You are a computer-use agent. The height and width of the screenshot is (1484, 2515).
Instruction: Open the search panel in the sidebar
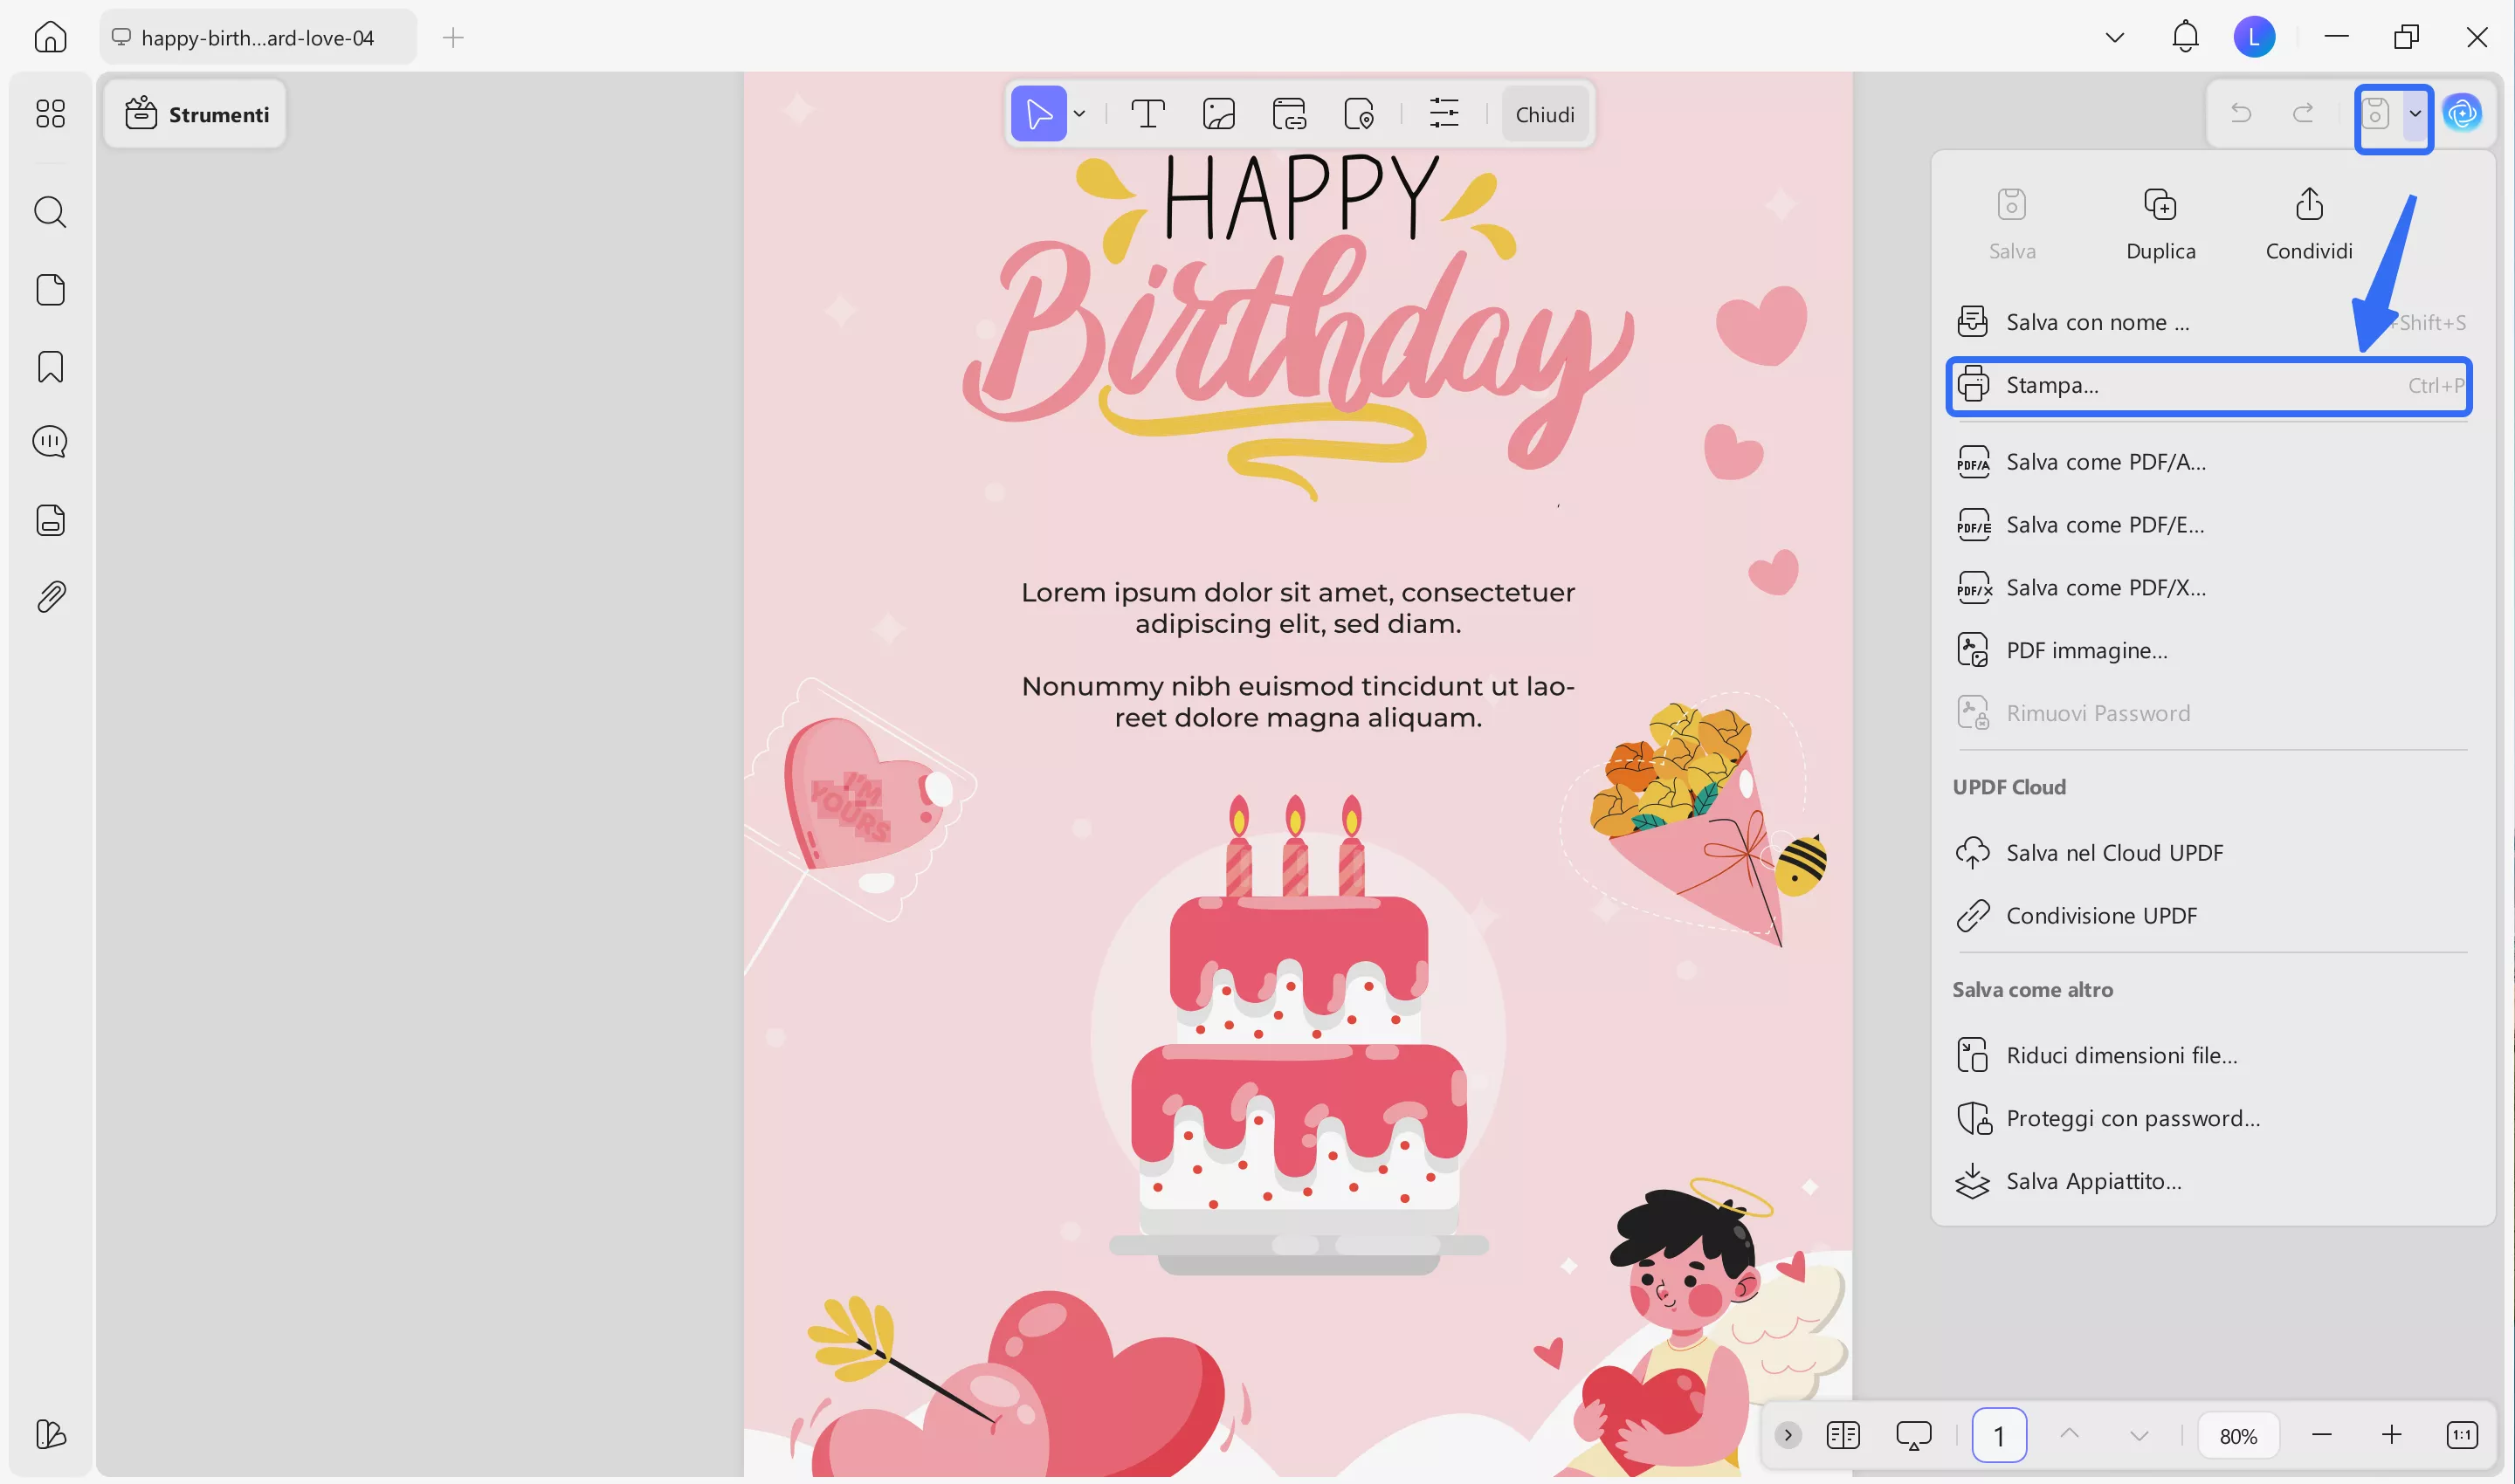coord(50,212)
